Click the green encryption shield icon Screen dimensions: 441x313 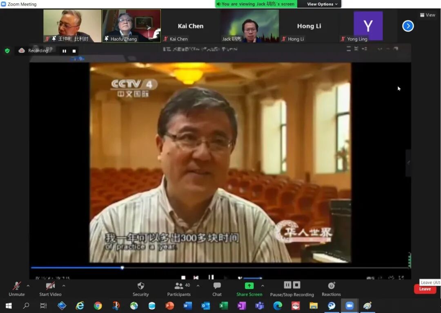[x=7, y=51]
